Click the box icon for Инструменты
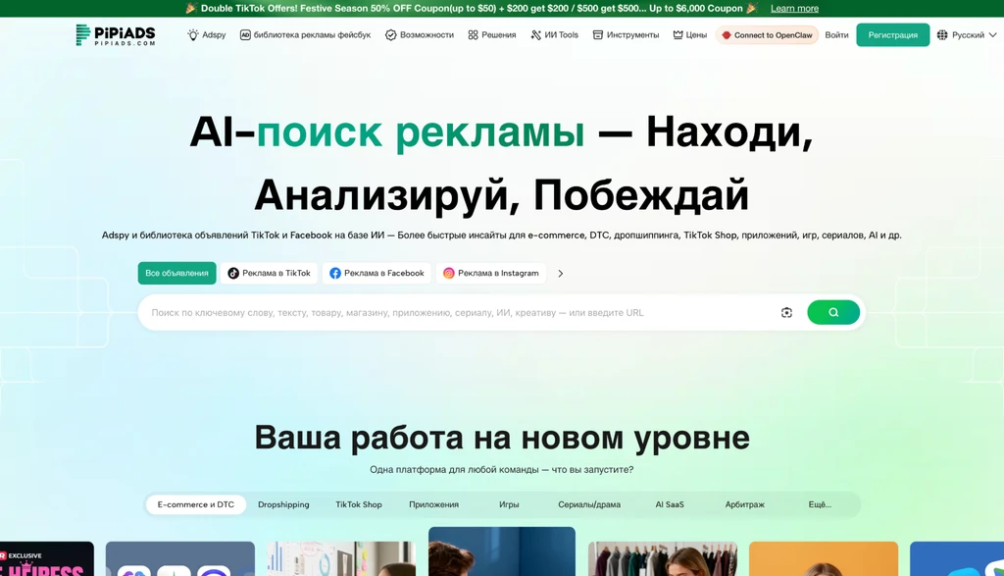Image resolution: width=1004 pixels, height=576 pixels. (597, 35)
